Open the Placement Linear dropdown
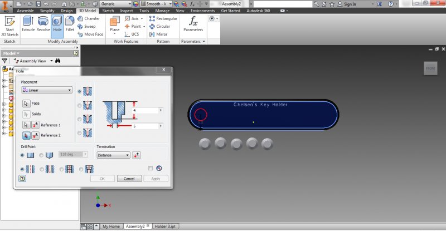This screenshot has width=446, height=231. 46,90
